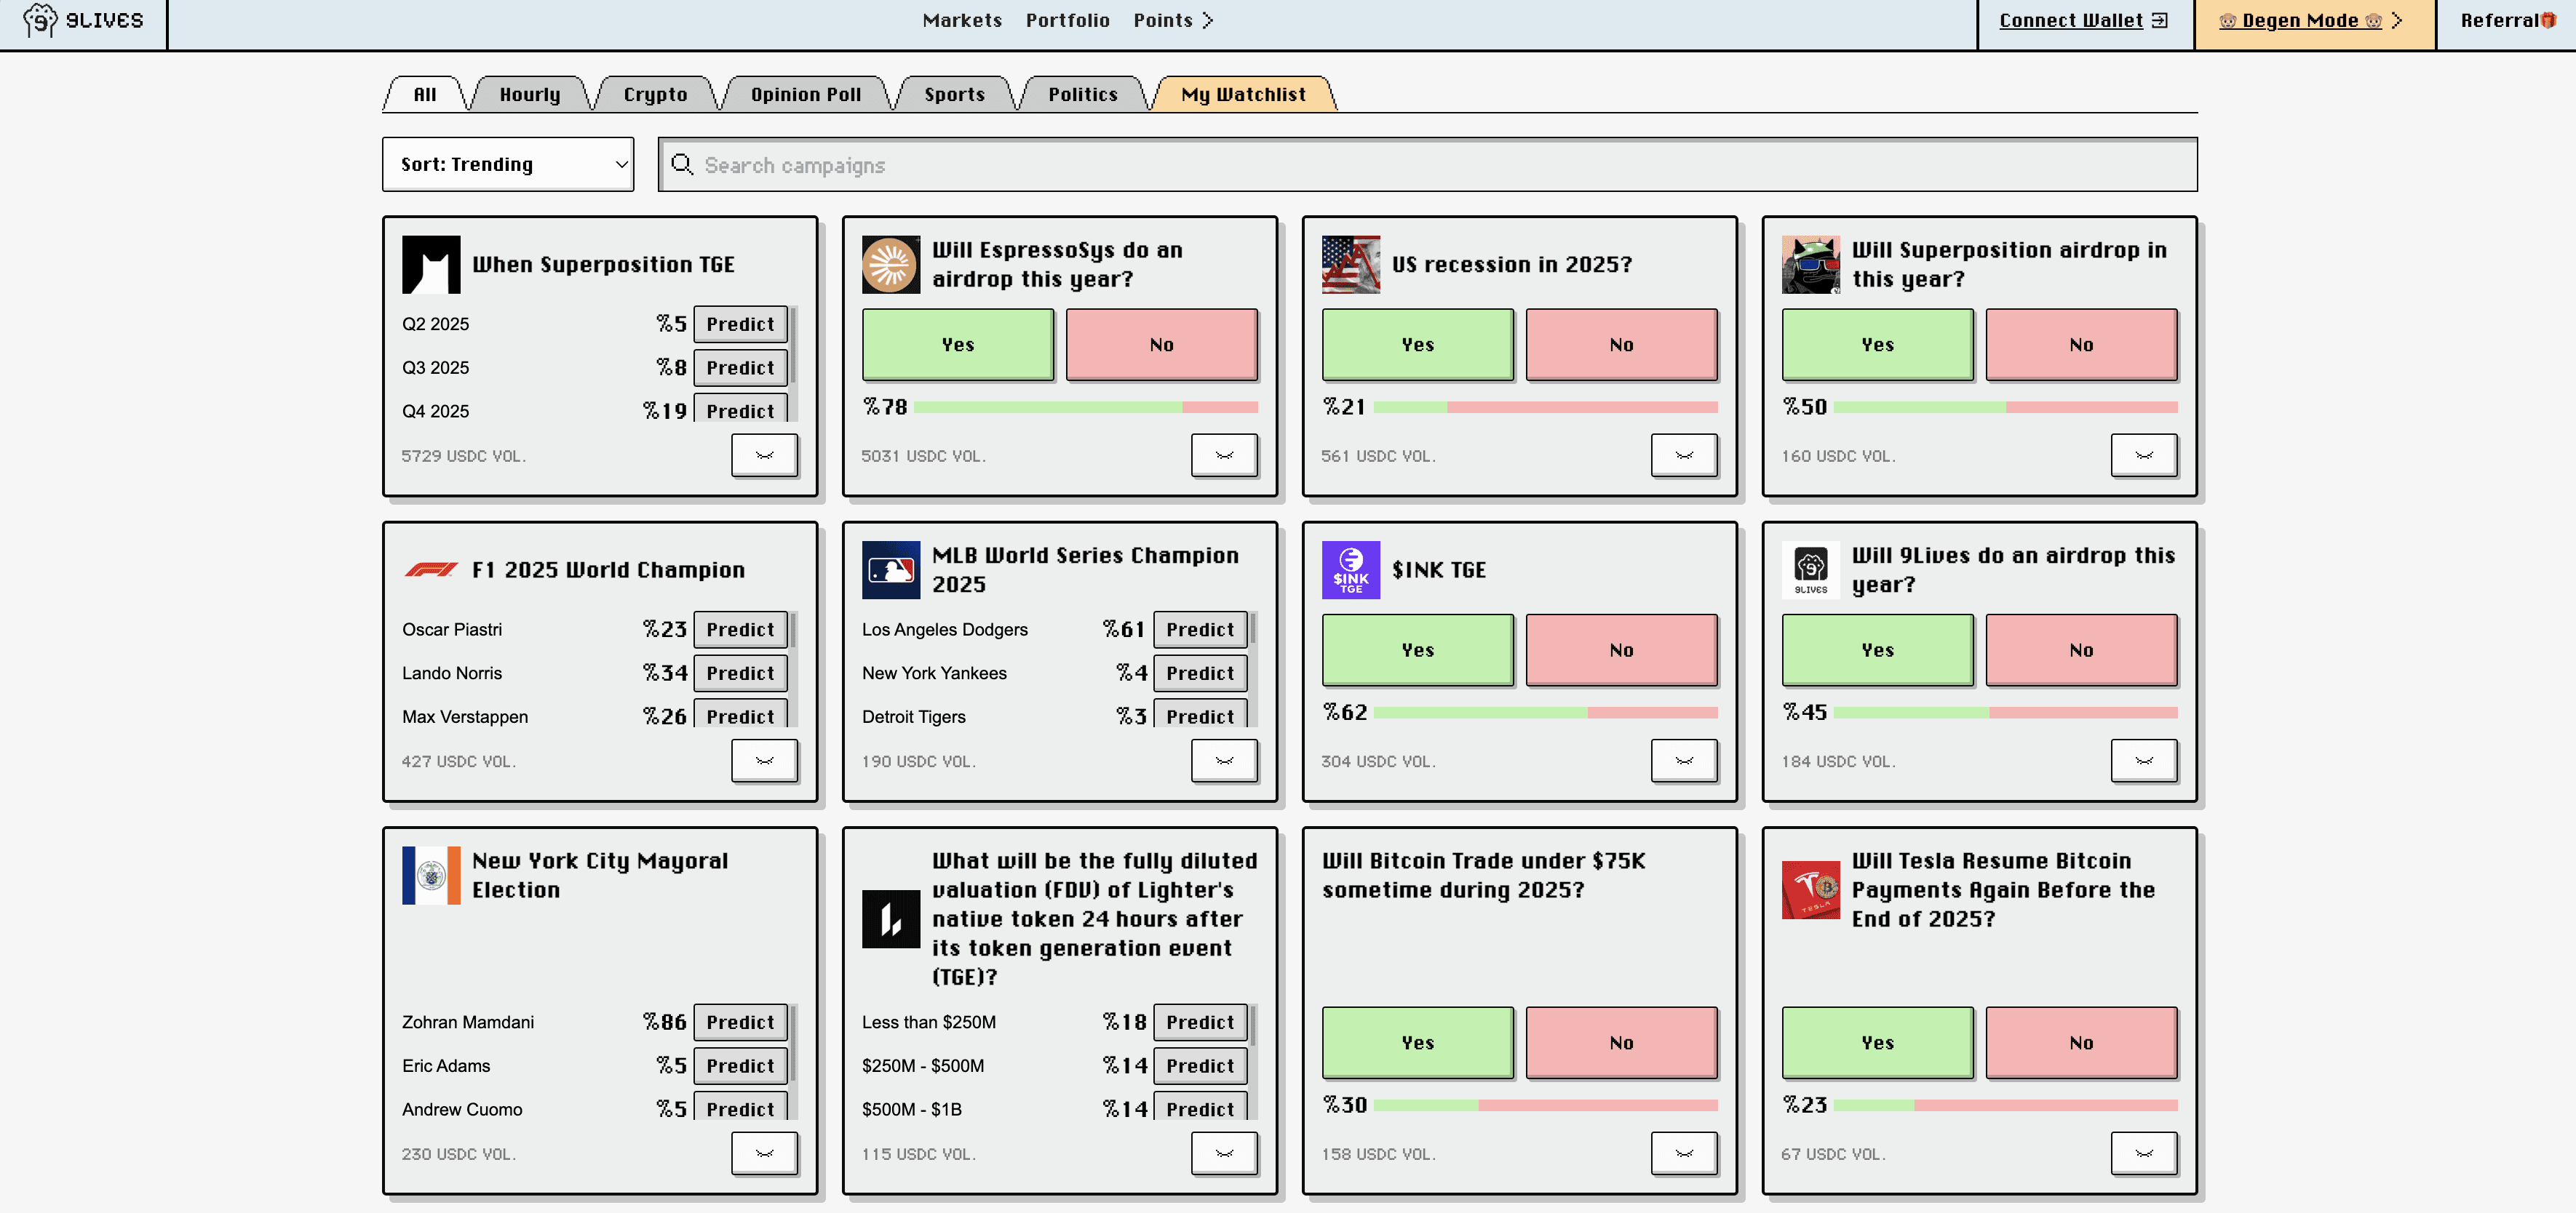Image resolution: width=2576 pixels, height=1213 pixels.
Task: Click the Tesla Bitcoin red icon
Action: 1810,889
